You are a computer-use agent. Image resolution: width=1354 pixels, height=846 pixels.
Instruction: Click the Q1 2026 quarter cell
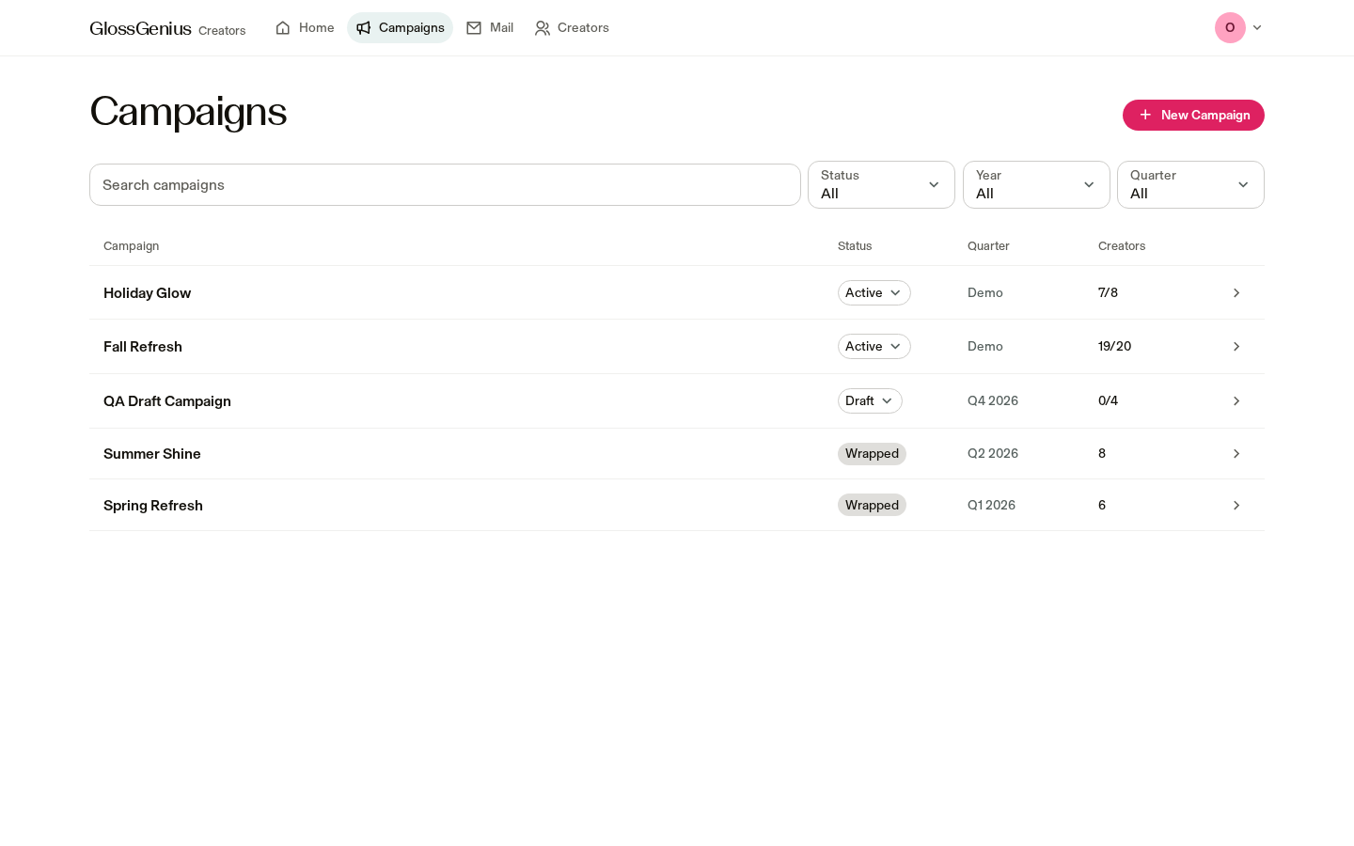pyautogui.click(x=991, y=506)
